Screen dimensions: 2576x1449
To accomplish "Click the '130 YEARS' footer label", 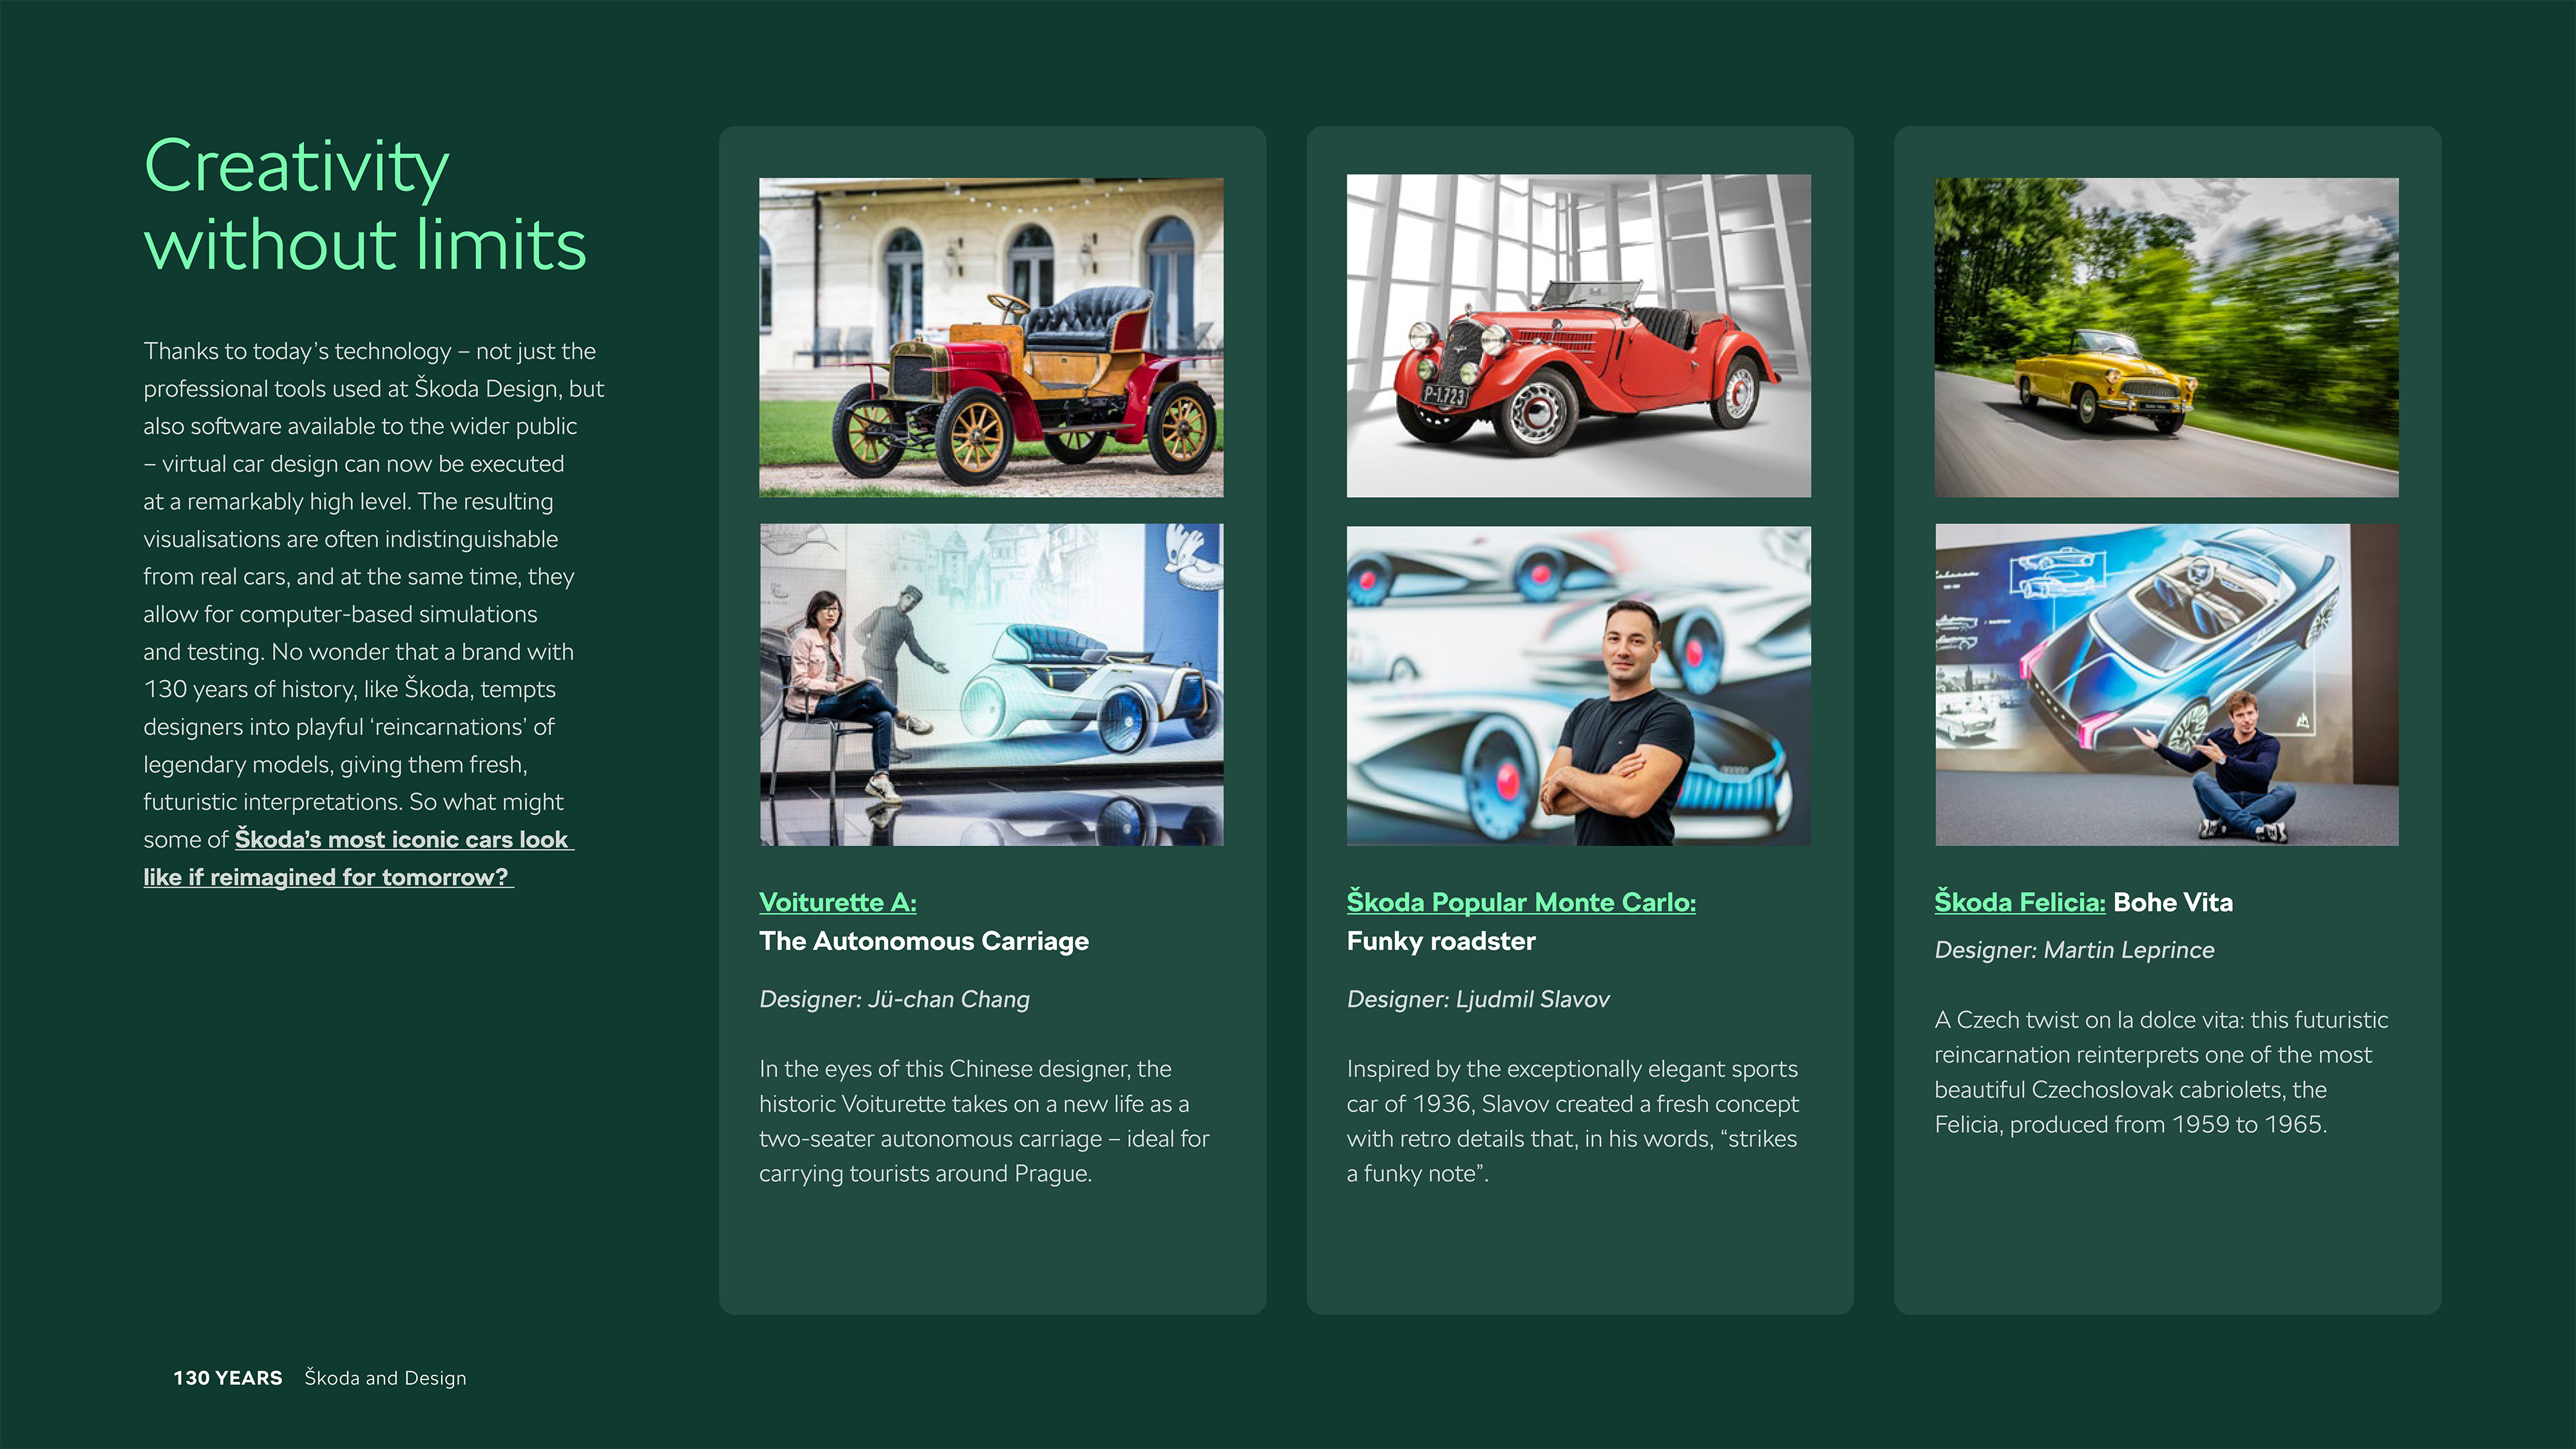I will (228, 1378).
